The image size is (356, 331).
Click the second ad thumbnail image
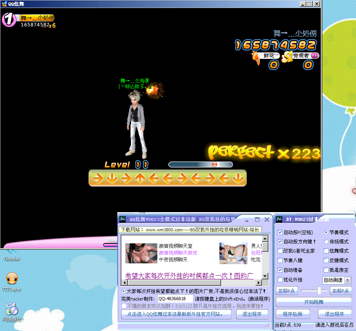point(233,253)
